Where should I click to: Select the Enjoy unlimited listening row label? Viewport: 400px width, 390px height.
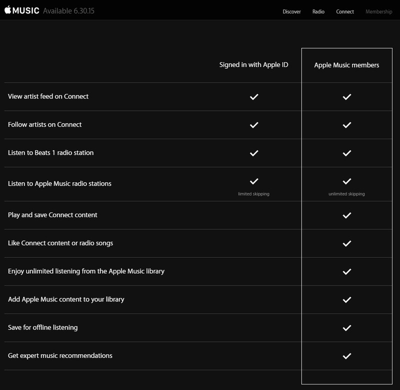pos(86,271)
